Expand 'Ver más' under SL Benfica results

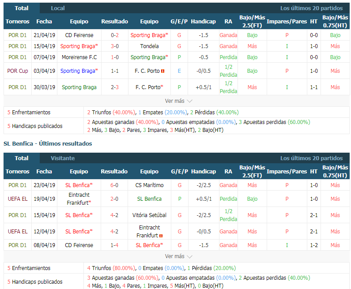pos(178,256)
